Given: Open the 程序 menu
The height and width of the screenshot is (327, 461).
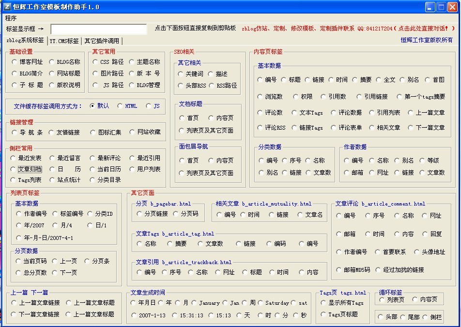Looking at the screenshot, I should click(11, 18).
